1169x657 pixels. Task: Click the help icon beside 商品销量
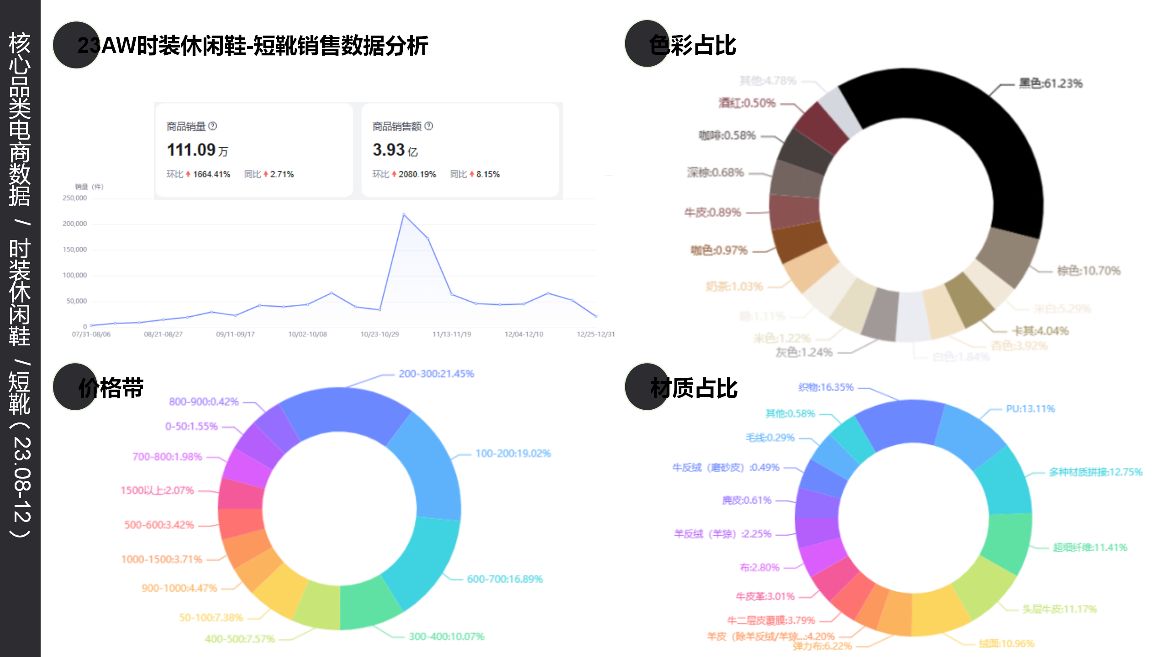coord(213,126)
